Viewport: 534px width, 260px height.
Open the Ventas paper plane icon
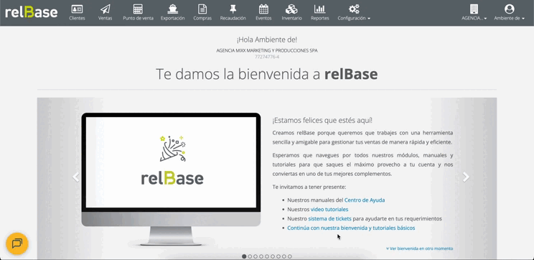(x=106, y=9)
